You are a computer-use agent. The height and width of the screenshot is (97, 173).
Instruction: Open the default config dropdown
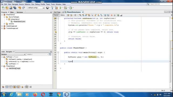[44, 8]
